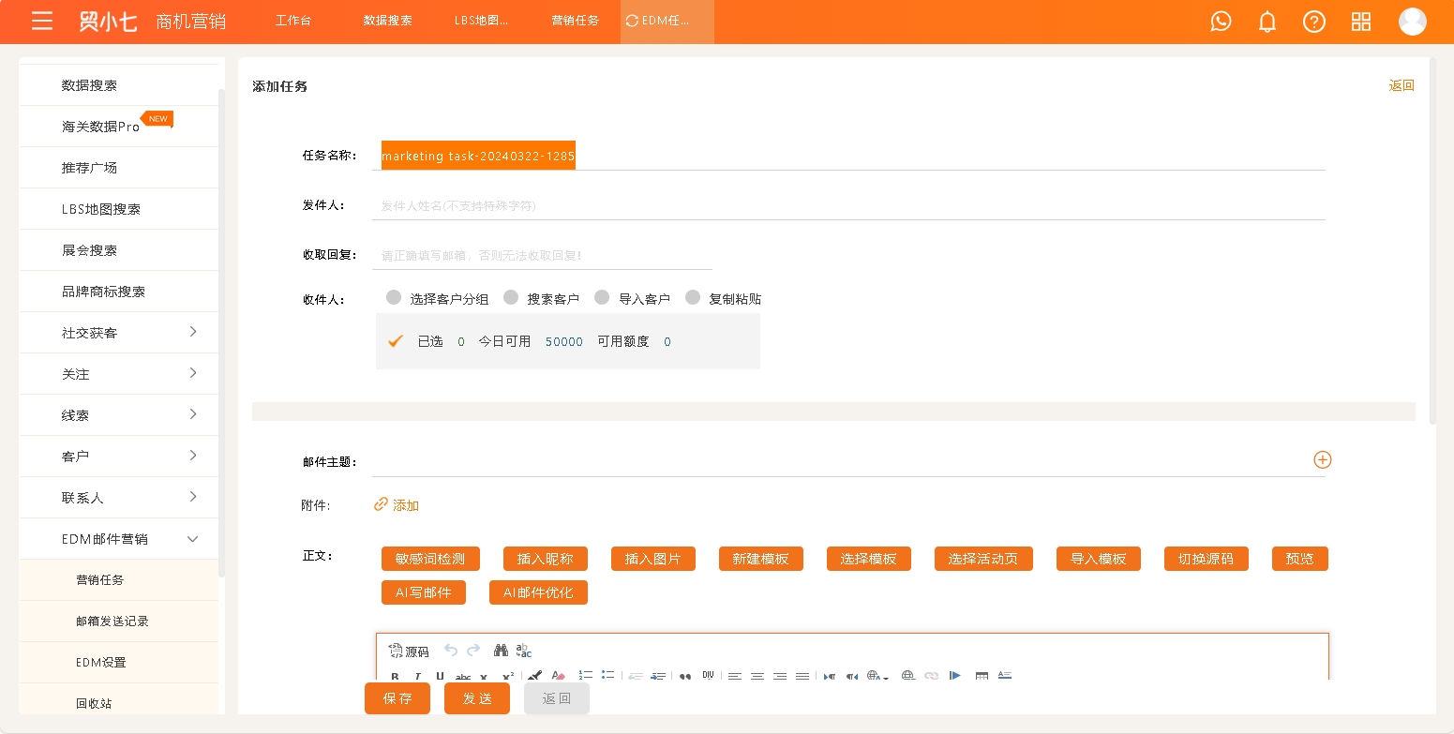Toggle underline formatting in the editor
The width and height of the screenshot is (1454, 734).
click(x=440, y=676)
